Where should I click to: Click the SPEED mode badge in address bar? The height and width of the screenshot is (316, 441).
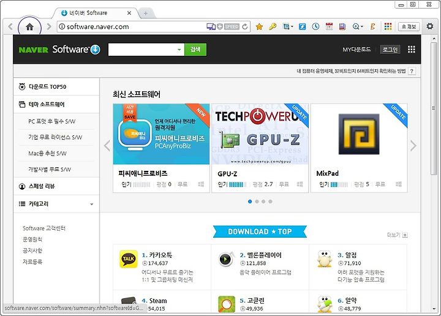232,27
